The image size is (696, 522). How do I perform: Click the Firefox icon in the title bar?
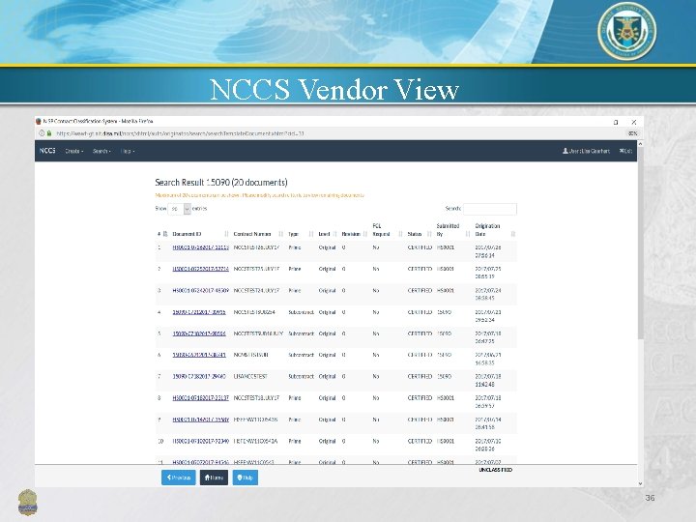coord(38,121)
